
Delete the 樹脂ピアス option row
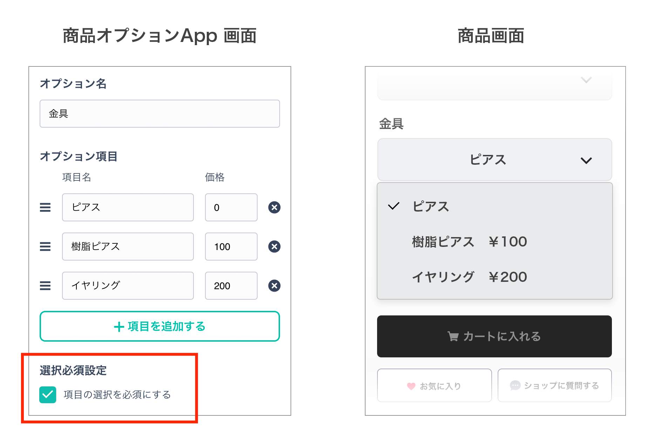[x=274, y=247]
